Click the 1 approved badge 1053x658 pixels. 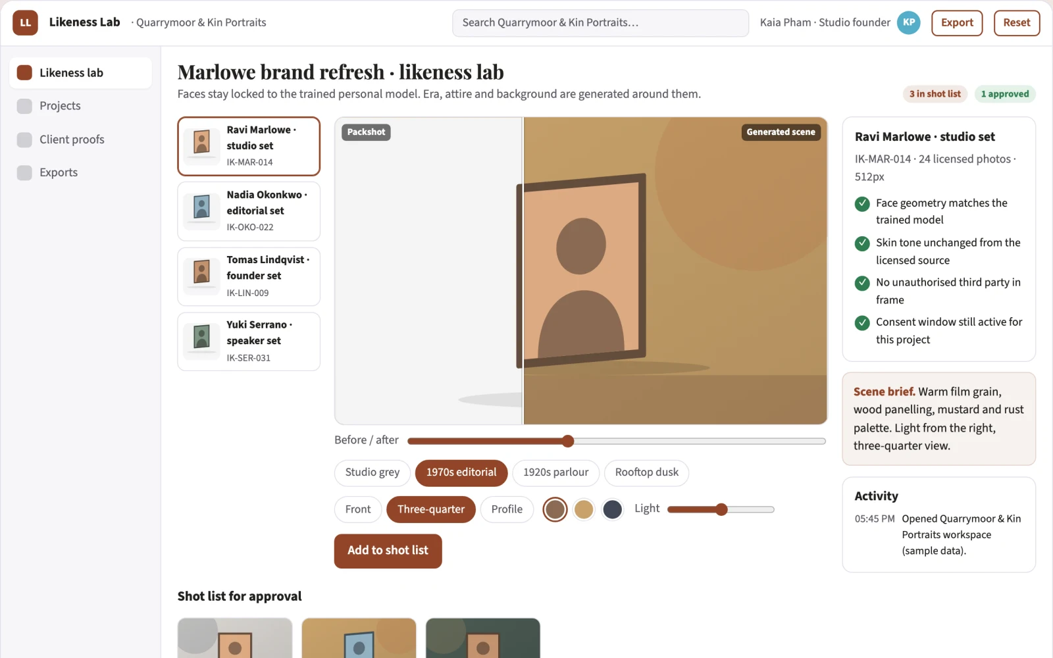coord(1005,94)
